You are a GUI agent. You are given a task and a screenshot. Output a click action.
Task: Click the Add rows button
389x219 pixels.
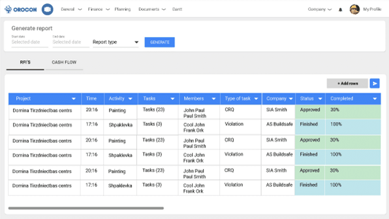tap(347, 83)
